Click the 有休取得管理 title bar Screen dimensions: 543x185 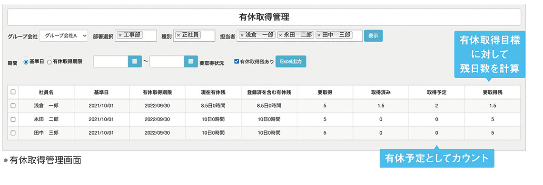point(264,17)
